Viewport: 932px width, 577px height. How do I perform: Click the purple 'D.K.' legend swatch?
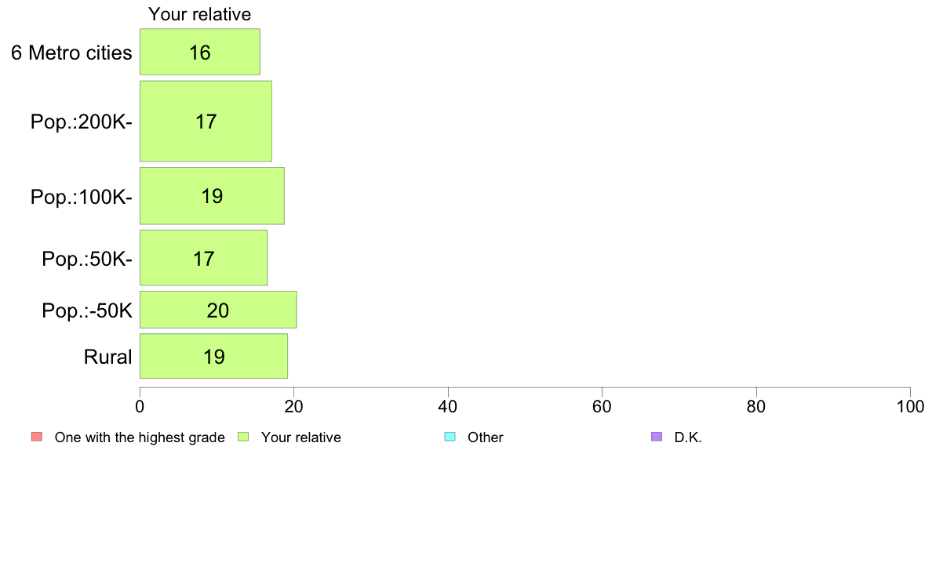pos(657,437)
